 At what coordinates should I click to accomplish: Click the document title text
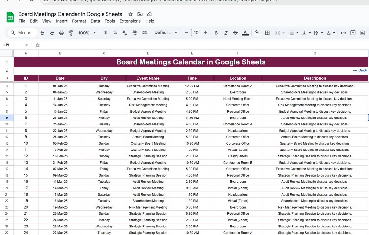[x=70, y=14]
